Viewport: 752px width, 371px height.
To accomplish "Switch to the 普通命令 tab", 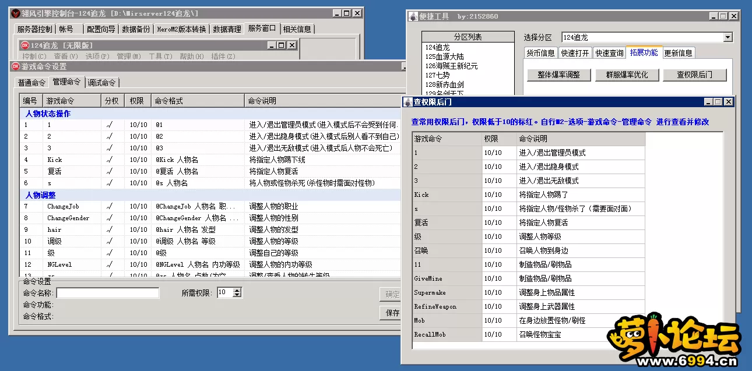I will (31, 83).
